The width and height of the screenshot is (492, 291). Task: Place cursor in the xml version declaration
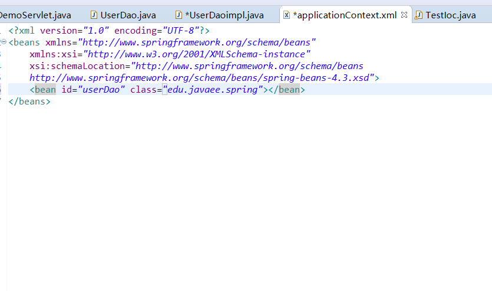[x=109, y=31]
